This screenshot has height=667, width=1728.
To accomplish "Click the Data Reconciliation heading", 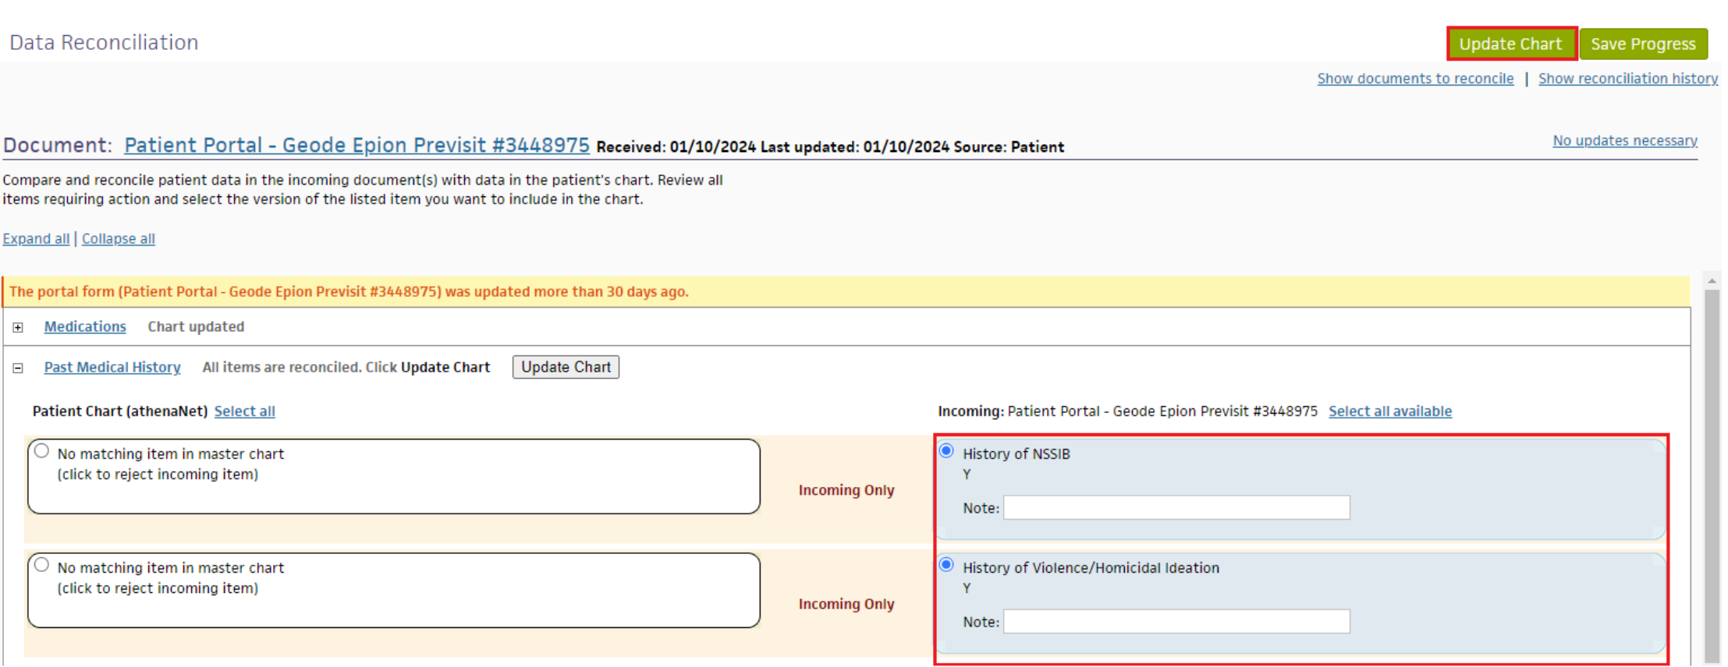I will [x=104, y=42].
